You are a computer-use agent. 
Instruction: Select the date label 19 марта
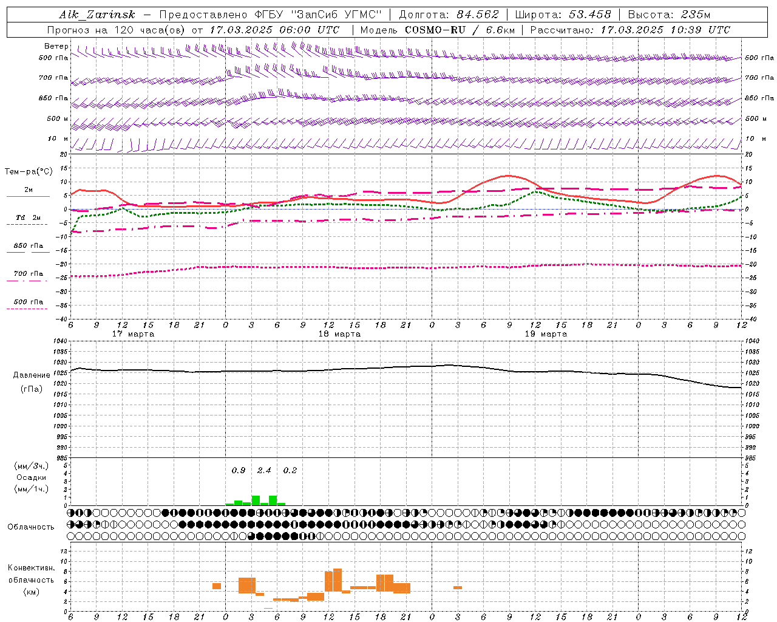click(x=546, y=334)
